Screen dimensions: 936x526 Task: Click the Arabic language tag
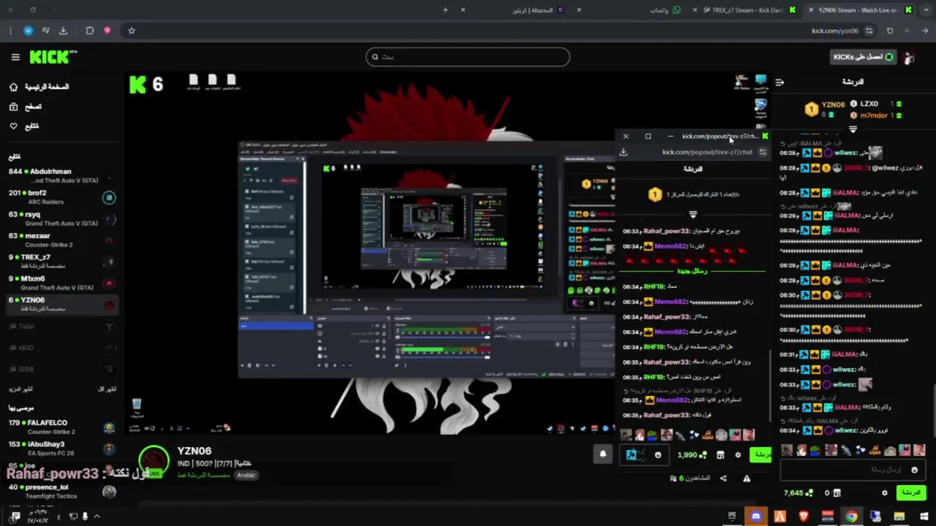(246, 475)
